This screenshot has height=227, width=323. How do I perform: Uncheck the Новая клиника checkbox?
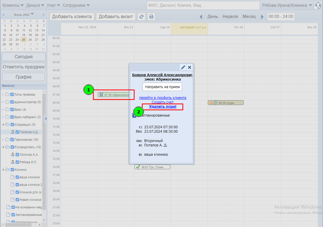(x=17, y=200)
